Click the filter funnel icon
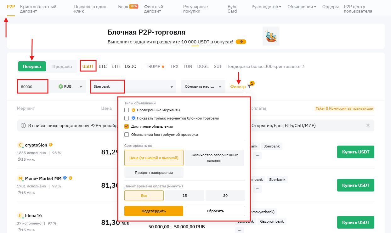 point(249,86)
